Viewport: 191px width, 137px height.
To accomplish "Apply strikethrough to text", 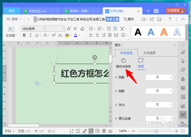I will click(45, 35).
